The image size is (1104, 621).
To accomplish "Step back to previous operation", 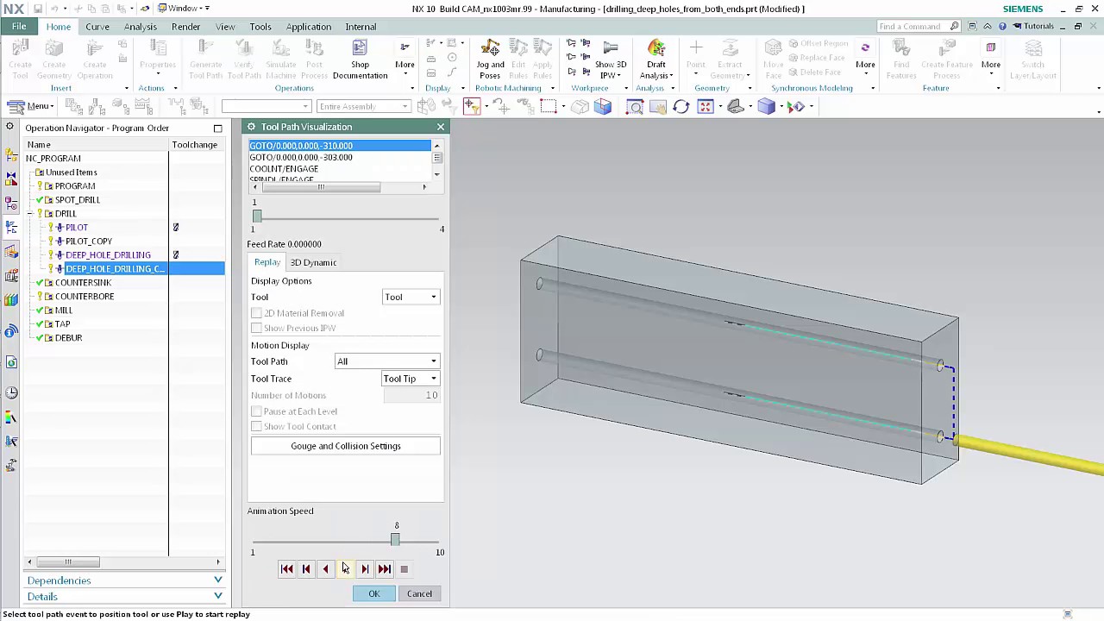I will pos(305,568).
